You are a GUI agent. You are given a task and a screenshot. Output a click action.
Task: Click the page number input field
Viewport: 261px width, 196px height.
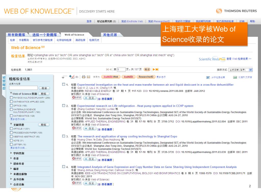point(121,69)
